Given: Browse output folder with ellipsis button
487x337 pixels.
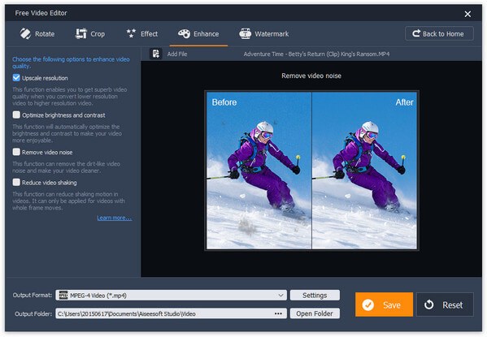Looking at the screenshot, I should click(278, 313).
